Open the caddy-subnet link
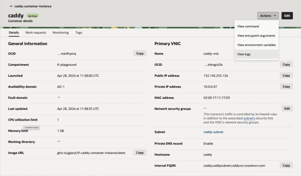The image size is (301, 176). (x=213, y=132)
